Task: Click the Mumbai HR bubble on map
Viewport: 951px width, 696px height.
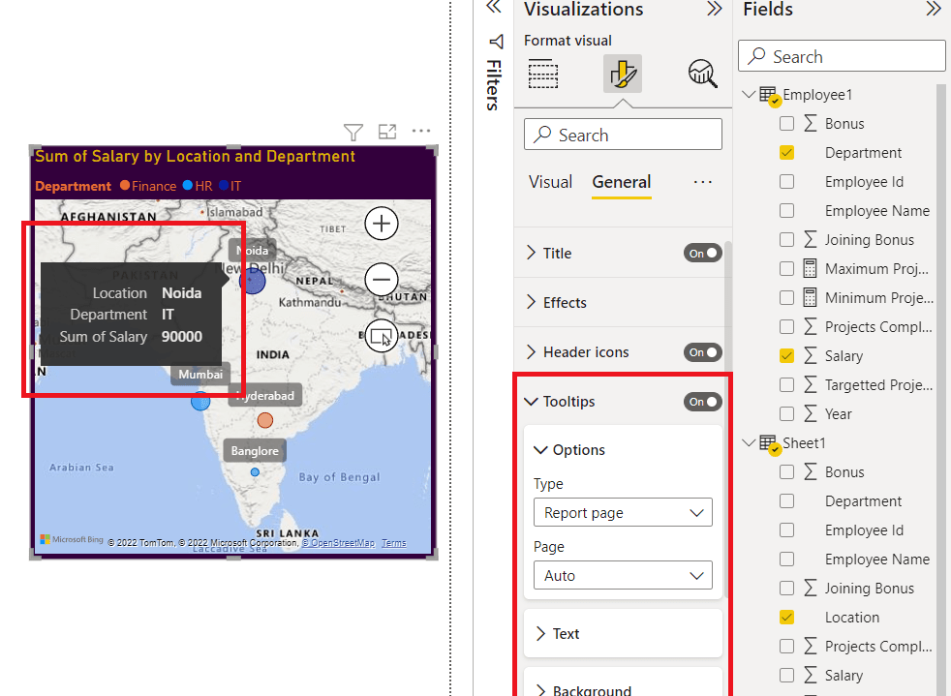Action: pos(200,401)
